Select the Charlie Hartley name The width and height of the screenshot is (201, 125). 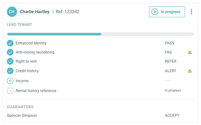click(x=35, y=12)
